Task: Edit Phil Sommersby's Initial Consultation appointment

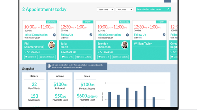Action: pos(54,35)
